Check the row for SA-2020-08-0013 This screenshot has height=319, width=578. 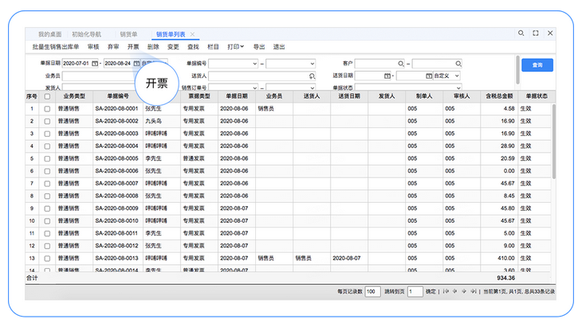tap(47, 259)
